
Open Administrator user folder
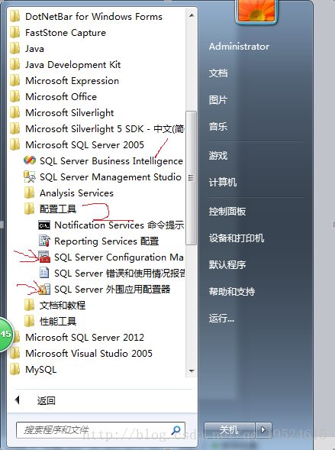(x=239, y=47)
